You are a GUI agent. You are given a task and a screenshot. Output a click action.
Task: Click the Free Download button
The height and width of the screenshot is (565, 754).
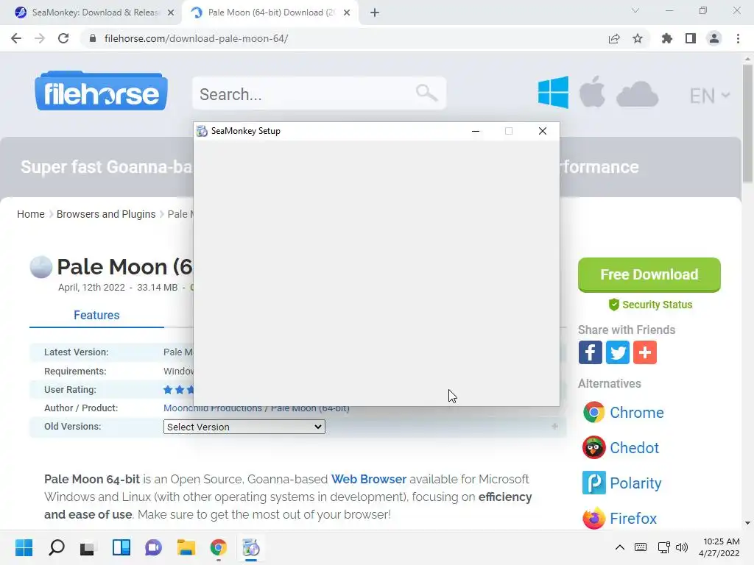[x=649, y=275]
